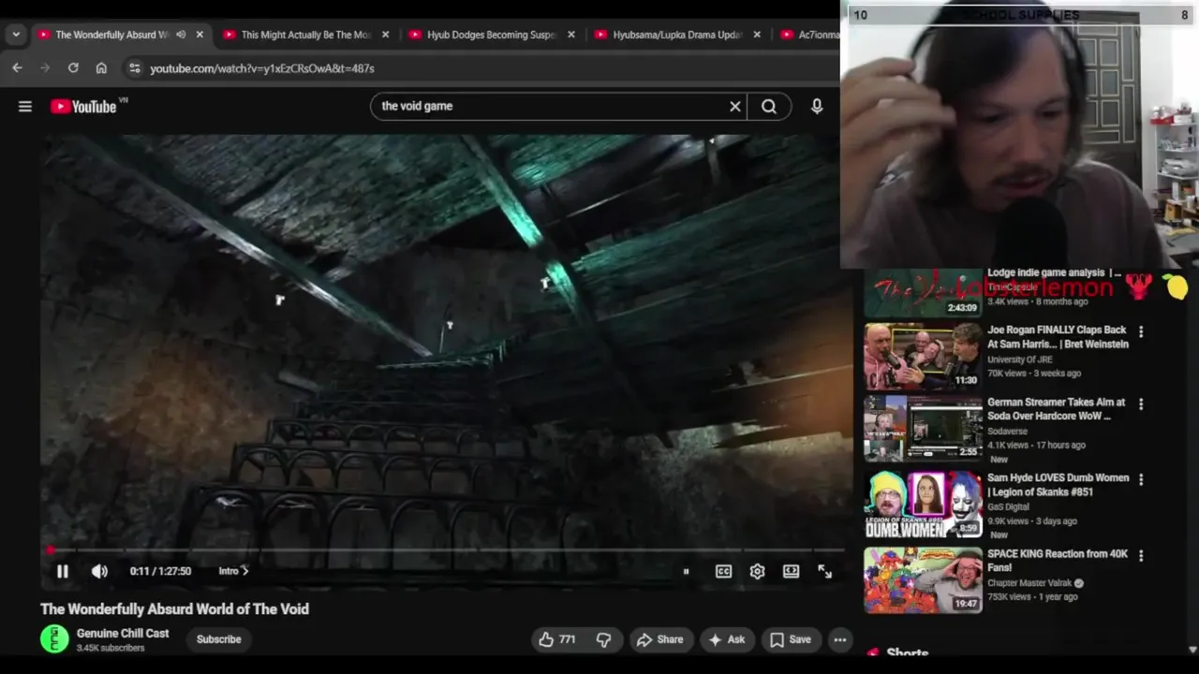Screen dimensions: 1199x674
Task: Open 'Joe Rogan FINALLY Claps Back' title
Action: coord(1058,337)
